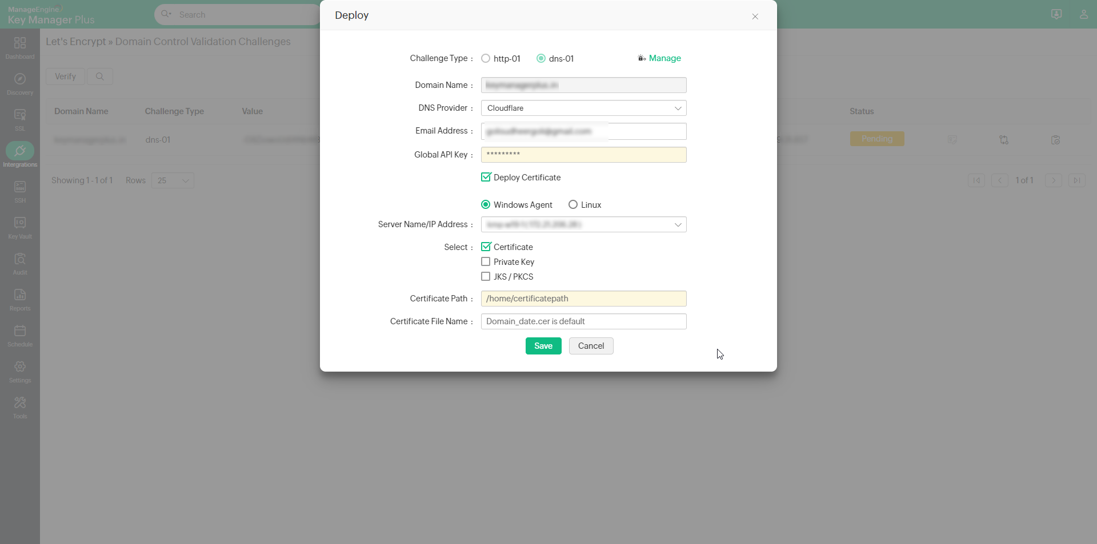Image resolution: width=1097 pixels, height=544 pixels.
Task: Click the Certificate File Name input field
Action: (583, 321)
